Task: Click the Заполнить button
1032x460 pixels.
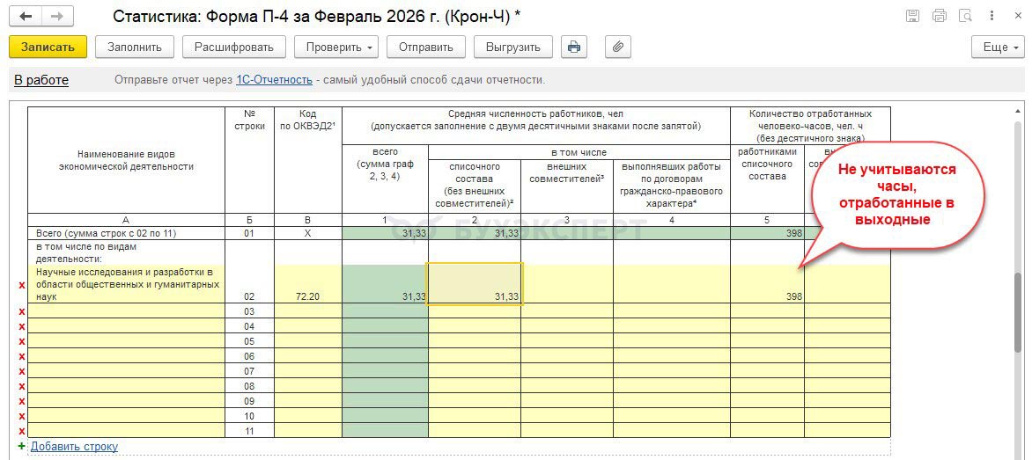Action: pyautogui.click(x=135, y=47)
